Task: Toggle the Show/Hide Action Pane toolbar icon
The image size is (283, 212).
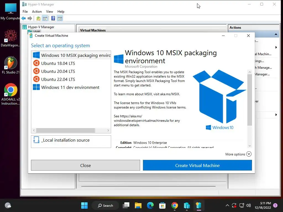Action: pyautogui.click(x=60, y=18)
